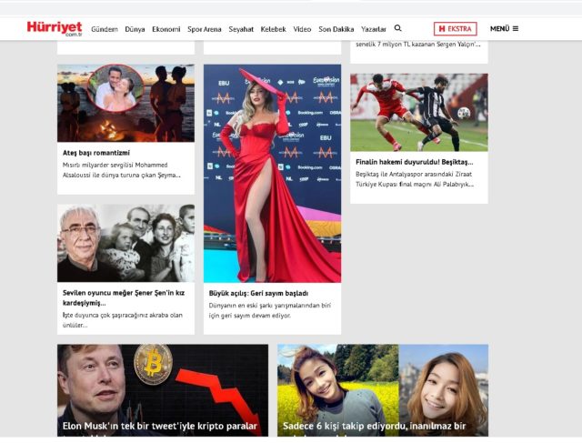Open the search magnifier icon
Viewport: 582px width, 443px height.
(x=397, y=28)
